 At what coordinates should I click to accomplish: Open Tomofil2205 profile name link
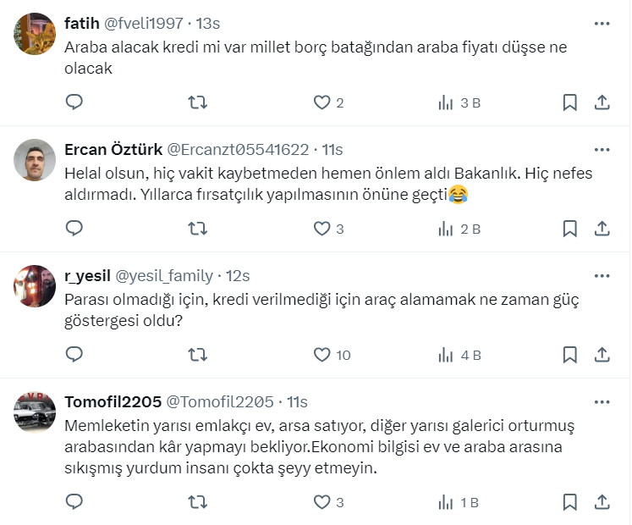pyautogui.click(x=112, y=401)
